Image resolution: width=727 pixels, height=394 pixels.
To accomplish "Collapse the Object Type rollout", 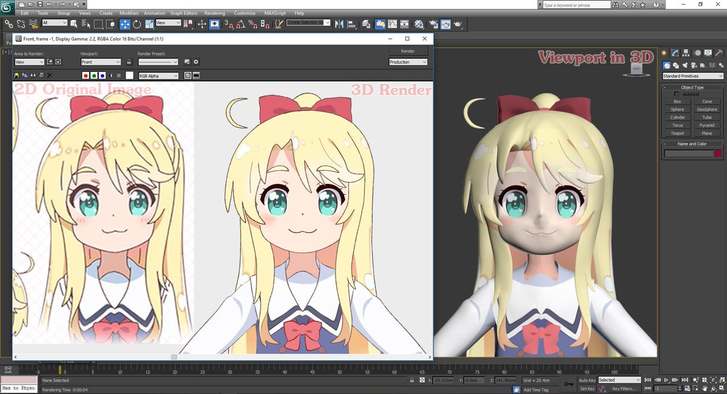I will coord(692,87).
